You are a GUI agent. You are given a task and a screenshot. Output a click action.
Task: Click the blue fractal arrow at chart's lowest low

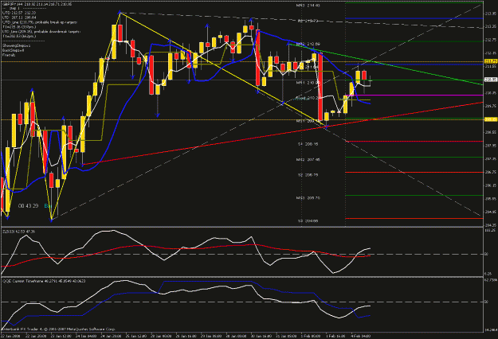click(52, 220)
